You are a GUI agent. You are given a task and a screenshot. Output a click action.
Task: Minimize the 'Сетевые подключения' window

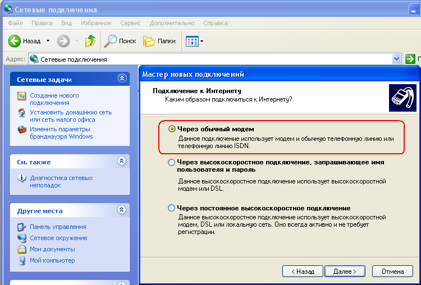[414, 10]
